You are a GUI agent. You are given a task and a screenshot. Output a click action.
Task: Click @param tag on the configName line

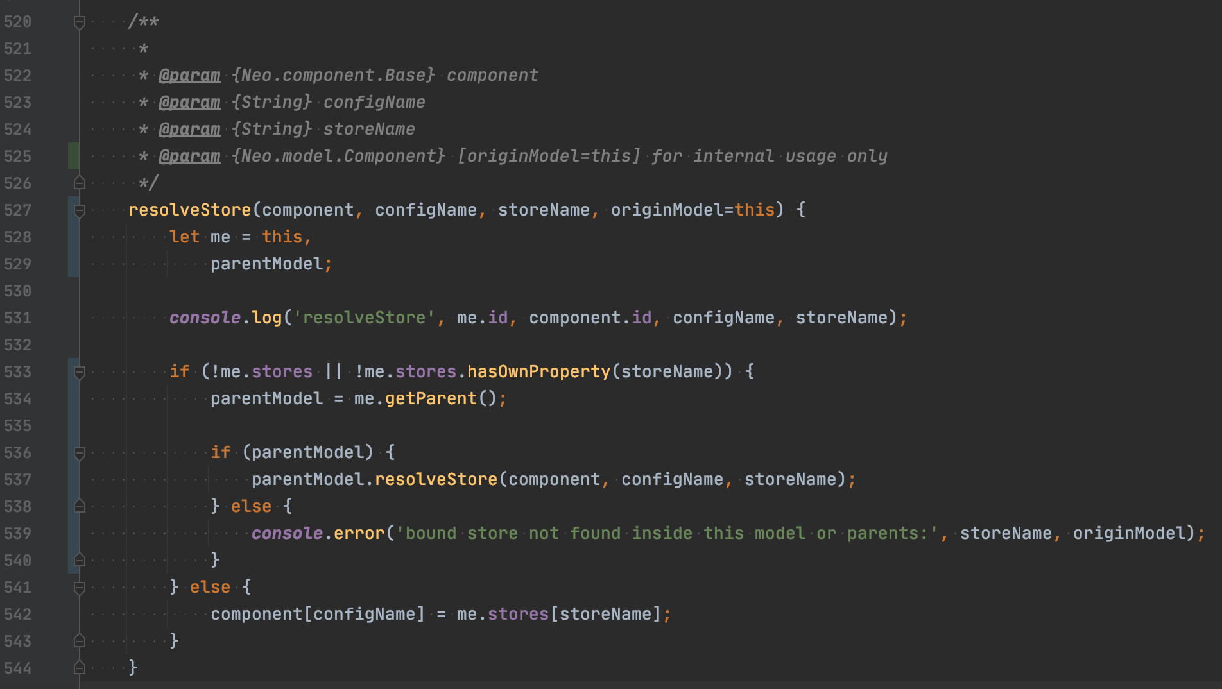click(189, 102)
